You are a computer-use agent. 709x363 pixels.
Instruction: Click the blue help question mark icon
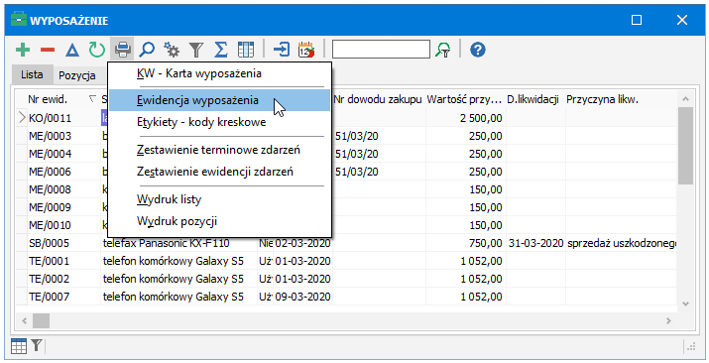pyautogui.click(x=478, y=50)
